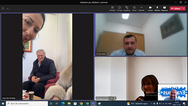The height and width of the screenshot is (106, 188).
Task: Click the microphone tray icon
Action: pyautogui.click(x=157, y=103)
